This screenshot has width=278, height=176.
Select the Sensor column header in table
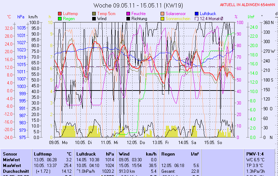(x=10, y=154)
